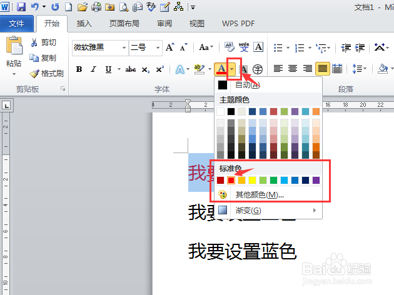Toggle bold formatting
The height and width of the screenshot is (295, 394).
point(79,69)
